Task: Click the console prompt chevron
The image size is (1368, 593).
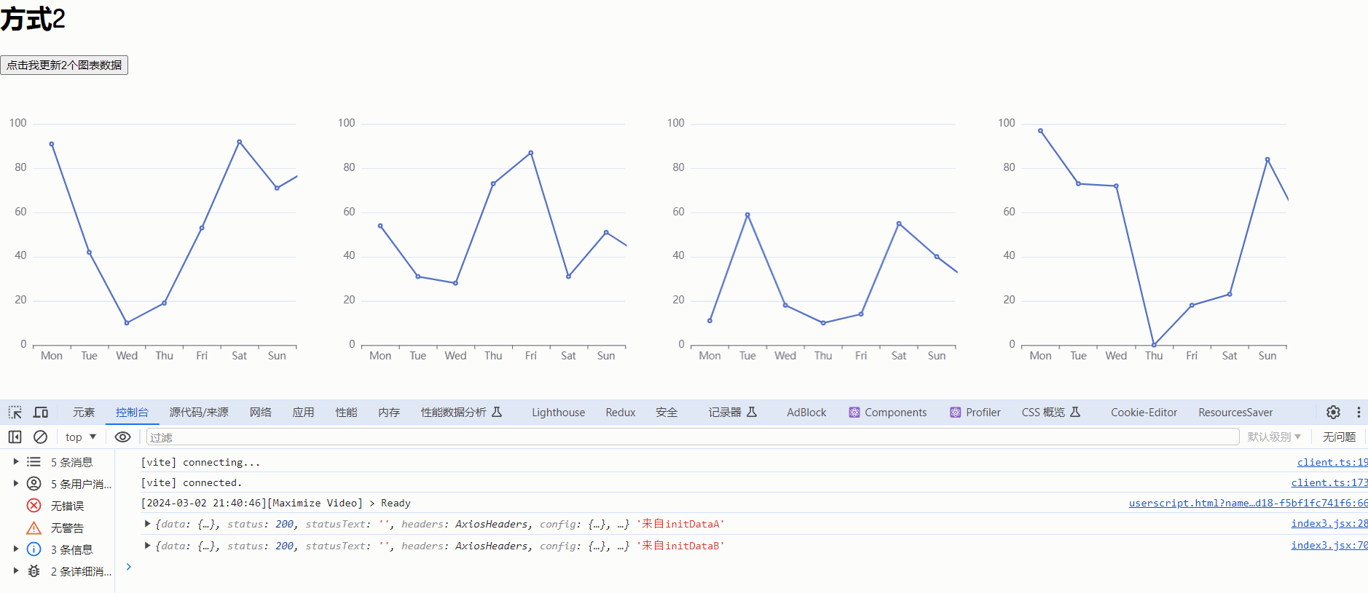Action: click(129, 567)
